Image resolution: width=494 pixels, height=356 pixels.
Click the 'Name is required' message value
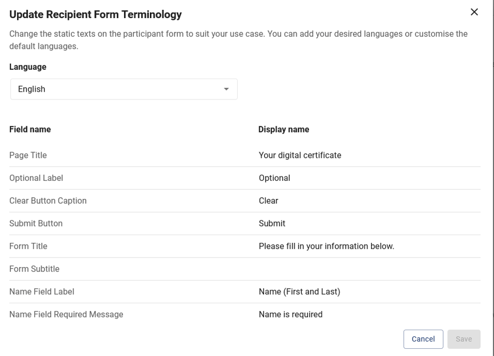(x=290, y=314)
